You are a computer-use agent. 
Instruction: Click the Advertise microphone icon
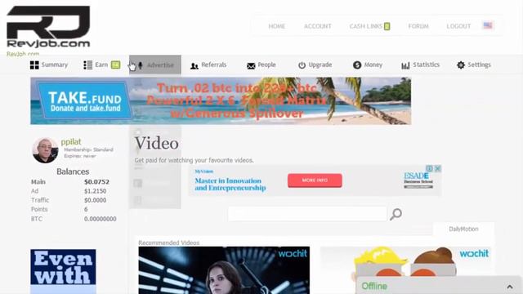click(141, 65)
